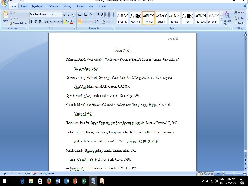Open the spelling check status icon
The width and height of the screenshot is (248, 186).
click(34, 173)
